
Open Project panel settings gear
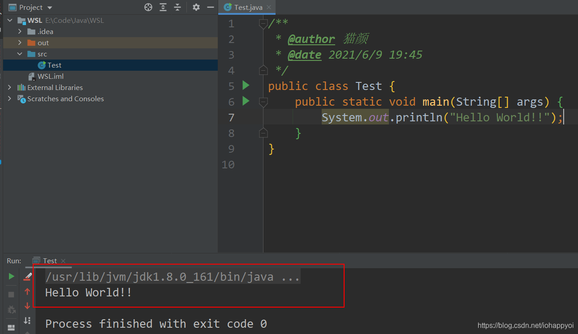pos(196,7)
